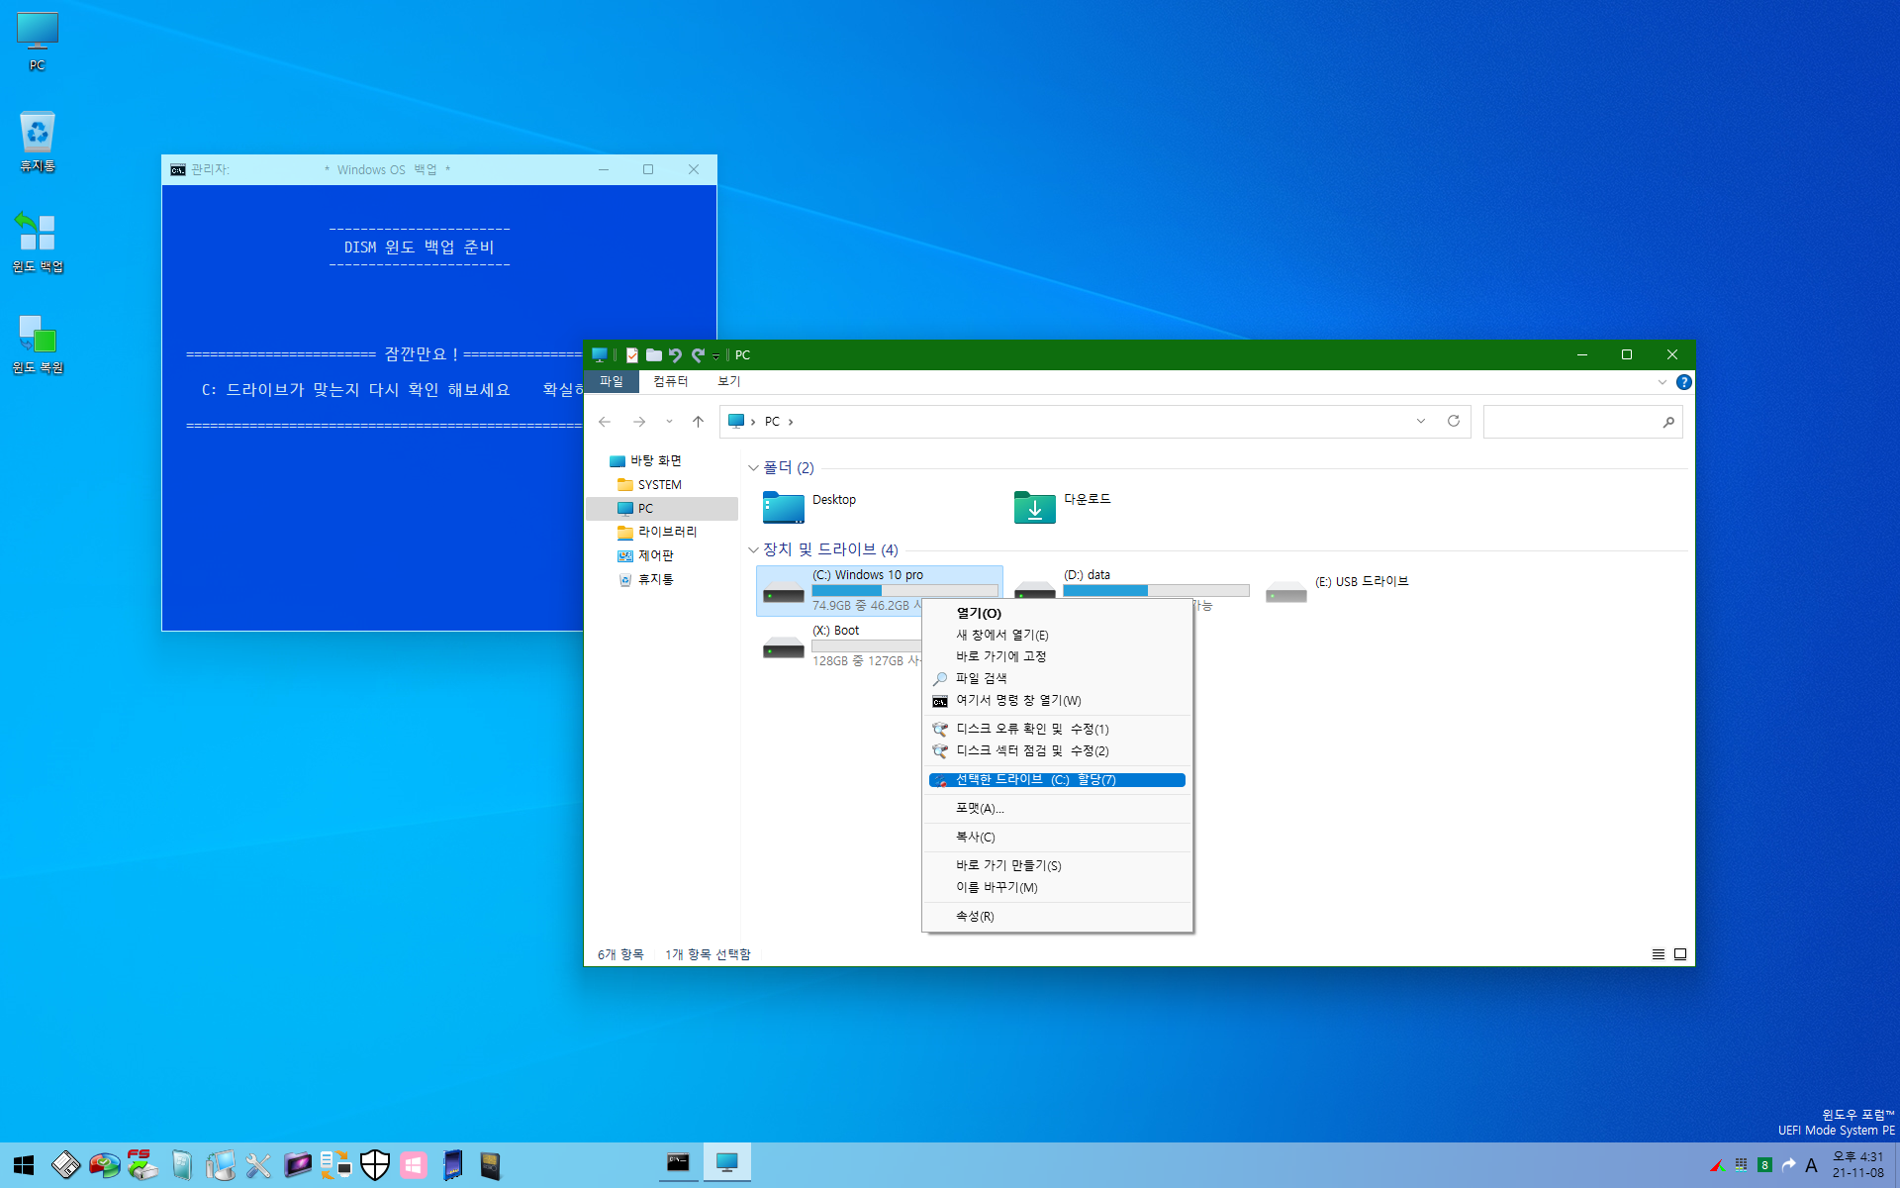Screen dimensions: 1900x1188
Task: Choose 바로 가기에 고정
Action: tap(1057, 657)
